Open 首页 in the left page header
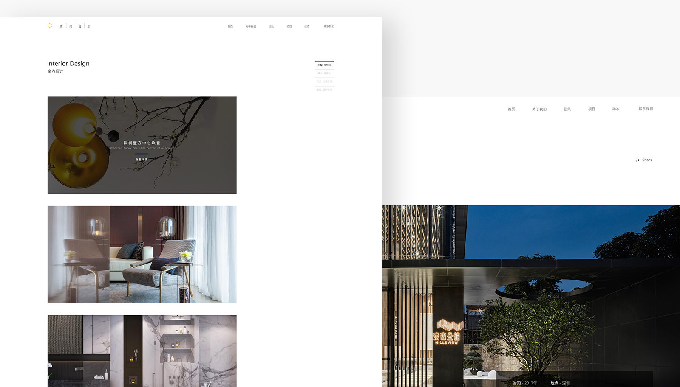 coord(230,26)
